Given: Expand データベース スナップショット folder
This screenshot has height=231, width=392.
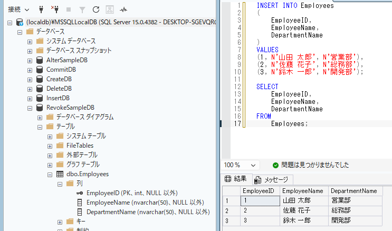Looking at the screenshot, I should [30, 51].
